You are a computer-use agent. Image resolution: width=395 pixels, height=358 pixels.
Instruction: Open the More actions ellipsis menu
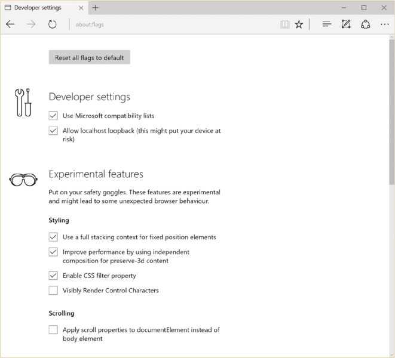tap(385, 24)
